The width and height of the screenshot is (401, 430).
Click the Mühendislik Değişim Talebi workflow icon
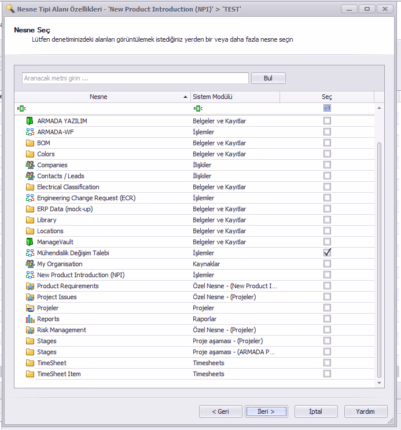coord(30,253)
